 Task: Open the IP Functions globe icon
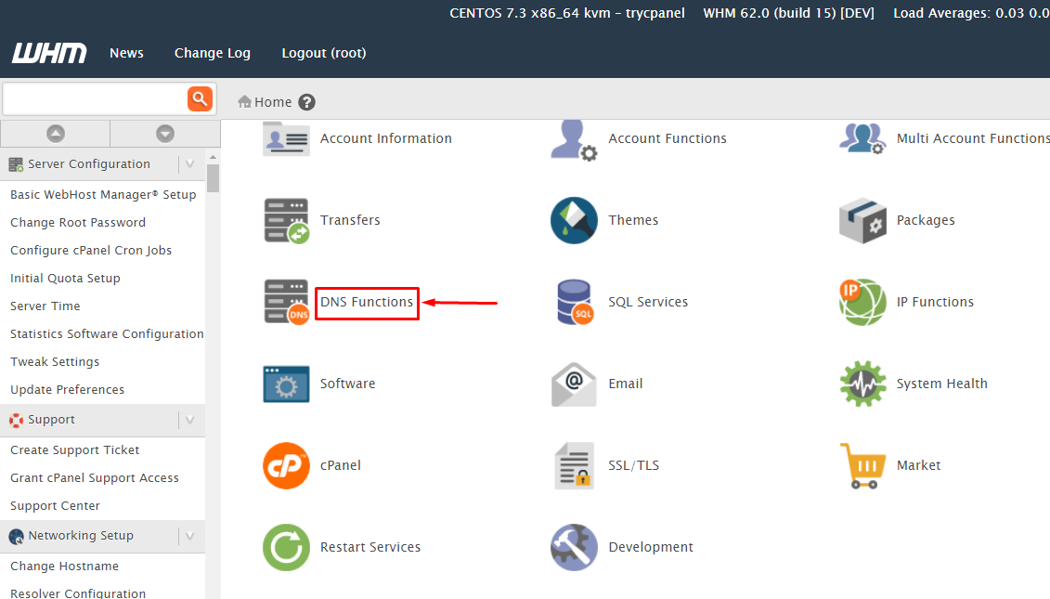tap(862, 301)
